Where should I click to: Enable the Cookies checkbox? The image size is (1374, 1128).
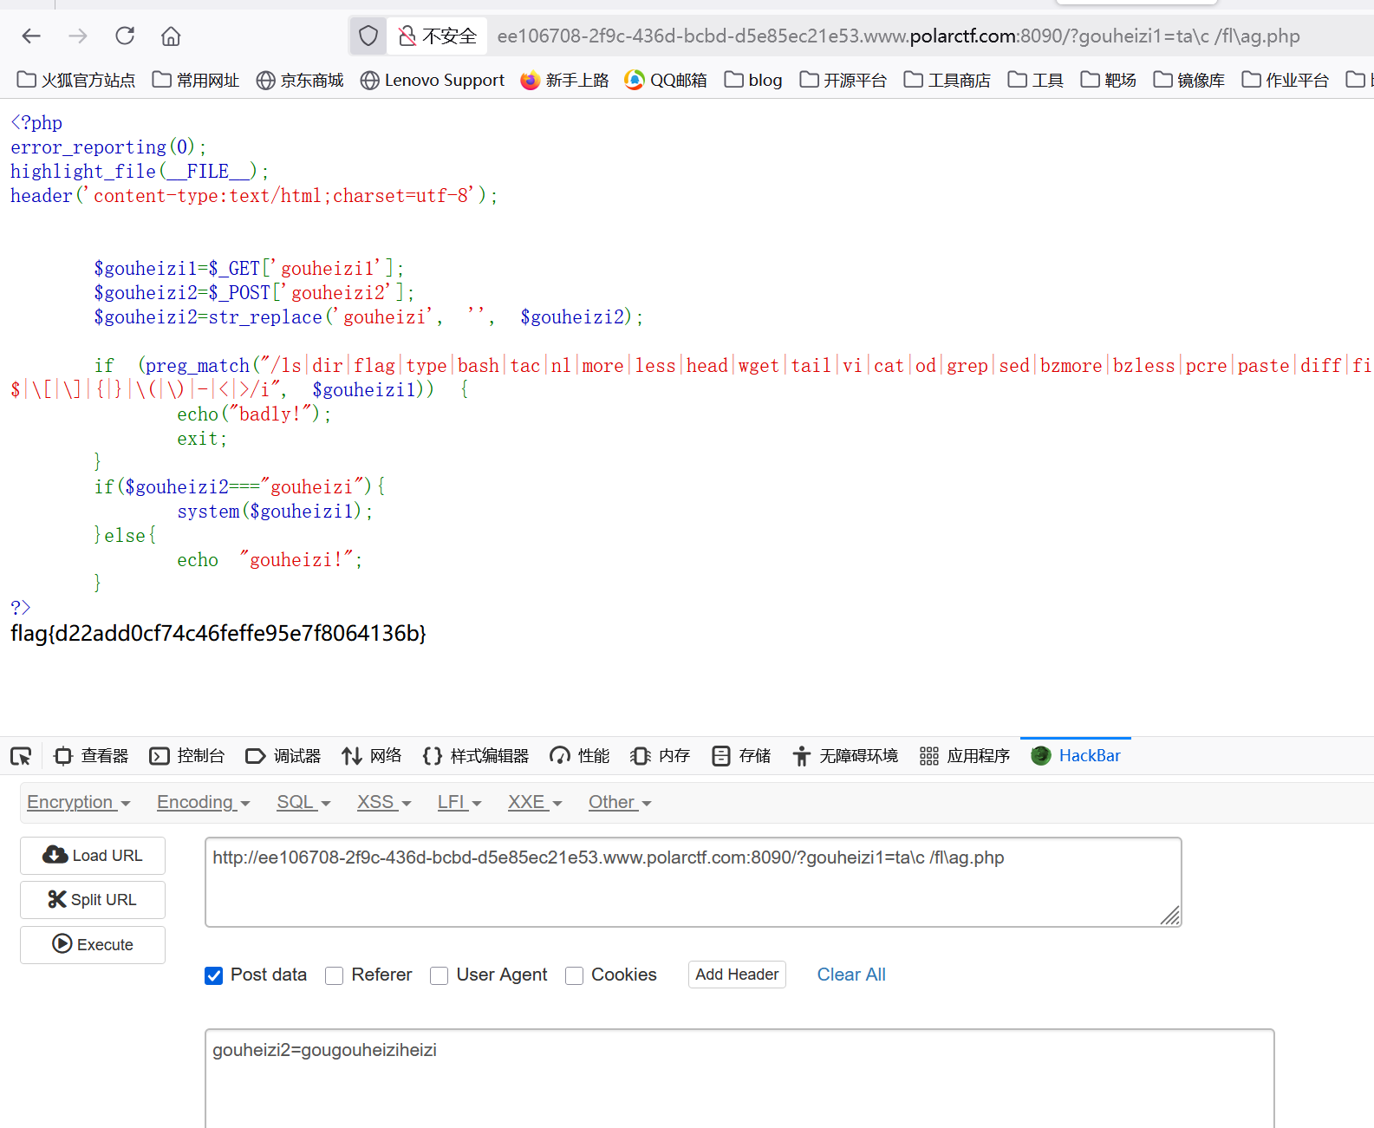(x=574, y=975)
